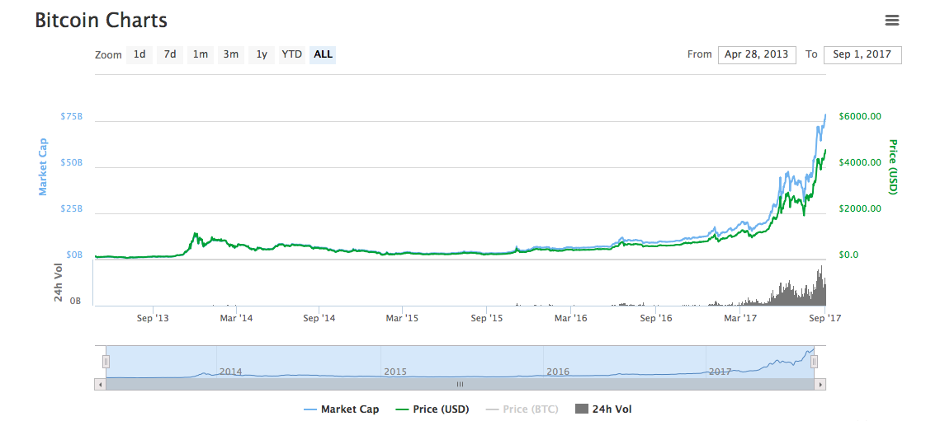The height and width of the screenshot is (421, 926).
Task: Click 2016 label in navigator
Action: [x=557, y=372]
